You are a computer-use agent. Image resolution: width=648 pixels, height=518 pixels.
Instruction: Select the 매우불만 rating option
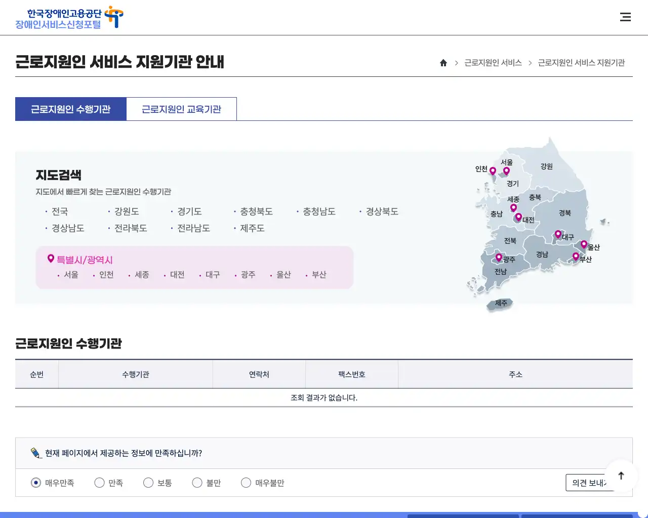coord(246,483)
